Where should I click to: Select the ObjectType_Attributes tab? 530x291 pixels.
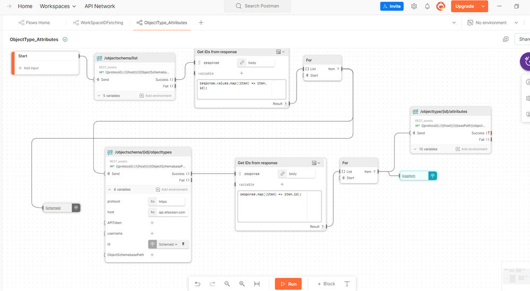[x=162, y=23]
